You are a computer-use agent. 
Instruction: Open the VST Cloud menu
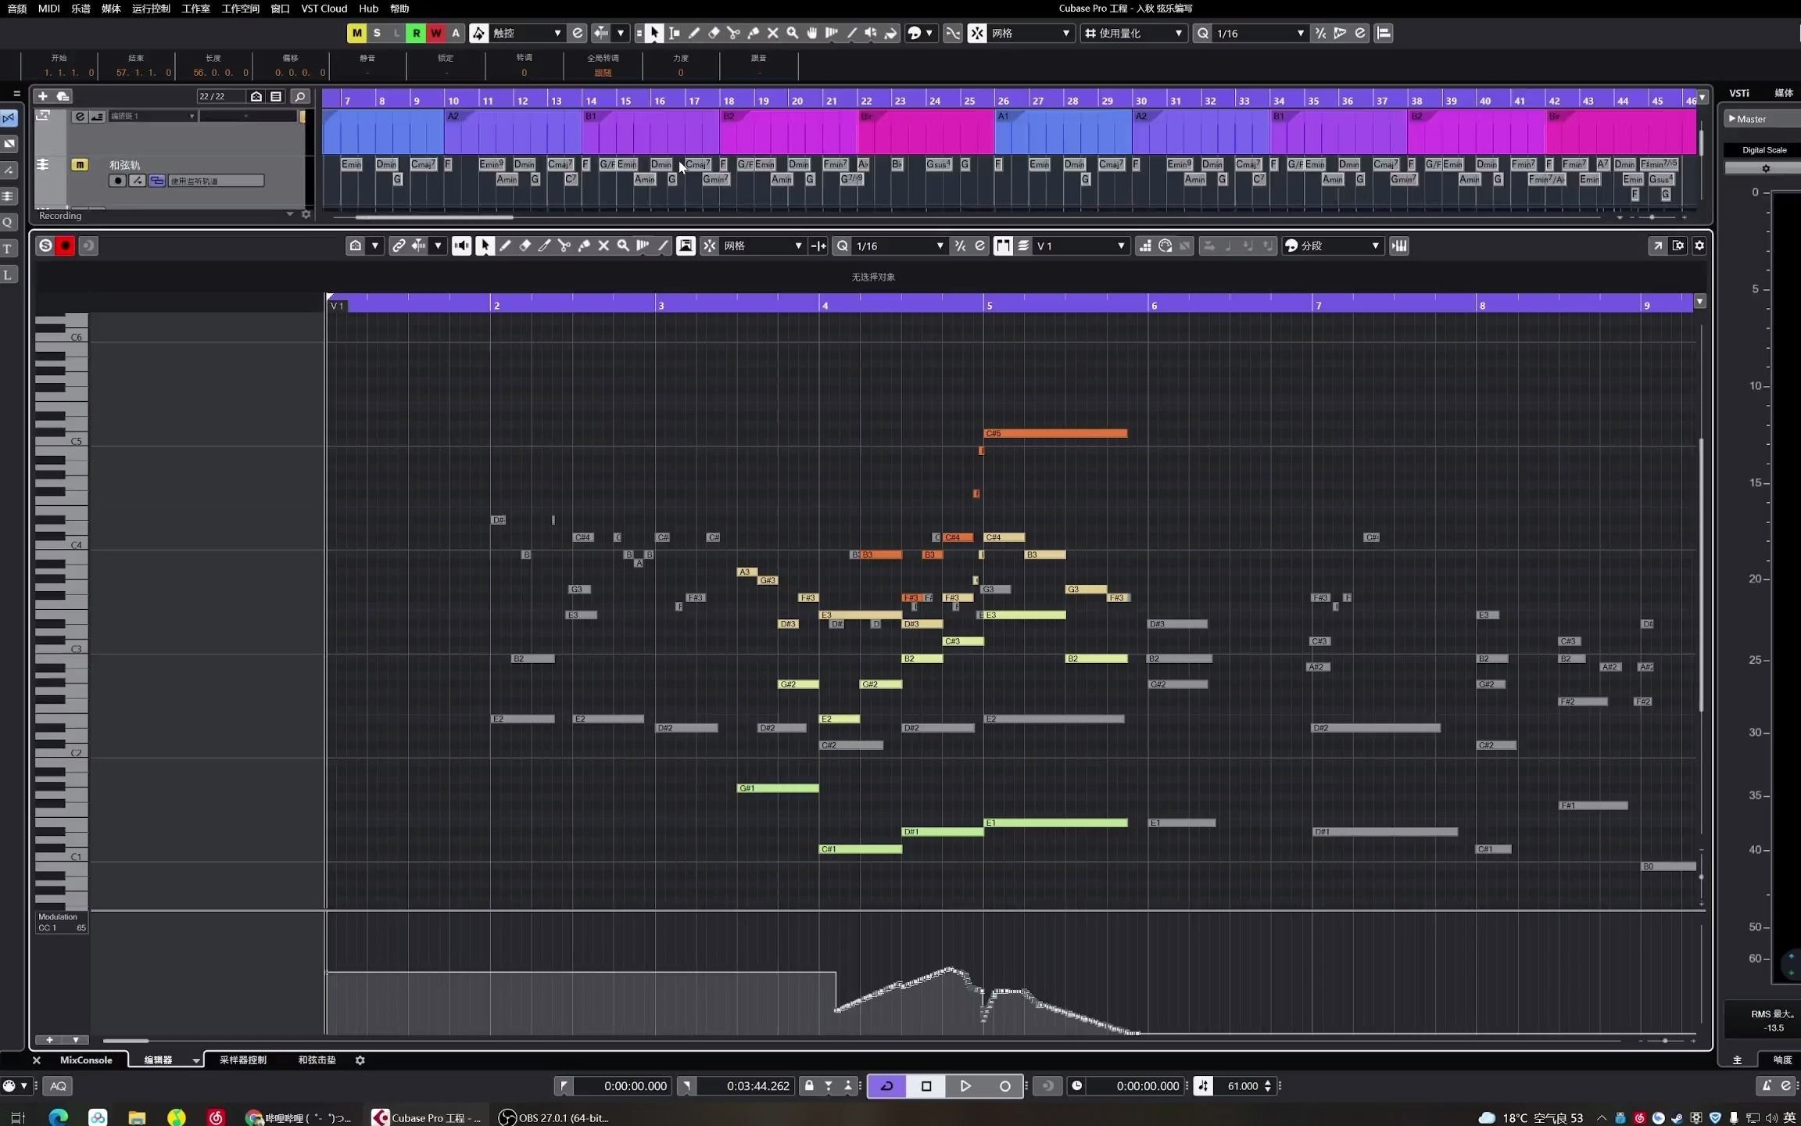click(x=324, y=9)
